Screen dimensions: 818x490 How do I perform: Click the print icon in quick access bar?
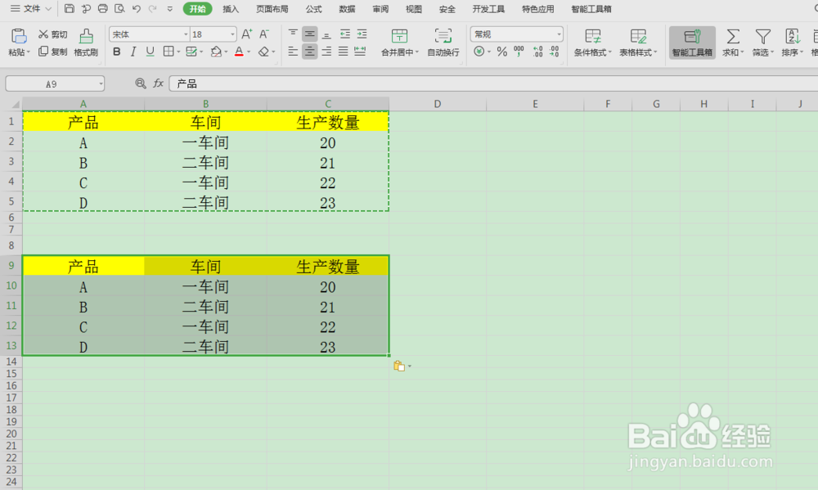[103, 9]
